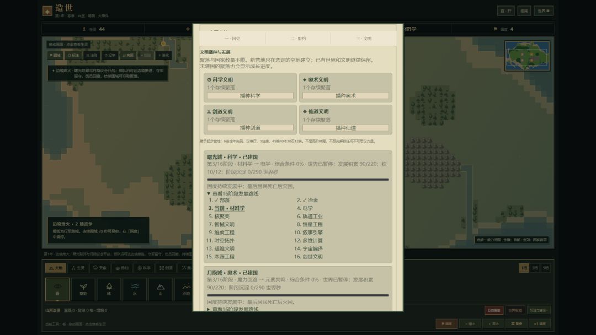Open the 世界权能 button
Screen dimensions: 596x335
point(515,310)
